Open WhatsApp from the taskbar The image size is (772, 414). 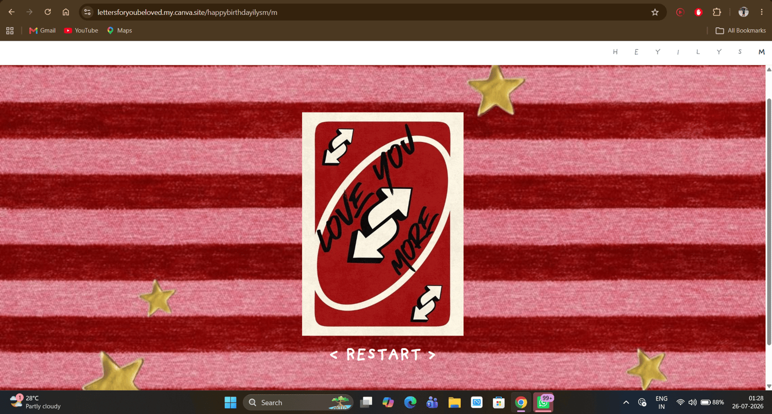[x=543, y=402]
